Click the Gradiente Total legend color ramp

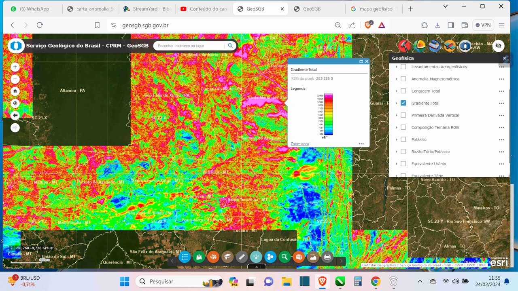click(x=328, y=114)
